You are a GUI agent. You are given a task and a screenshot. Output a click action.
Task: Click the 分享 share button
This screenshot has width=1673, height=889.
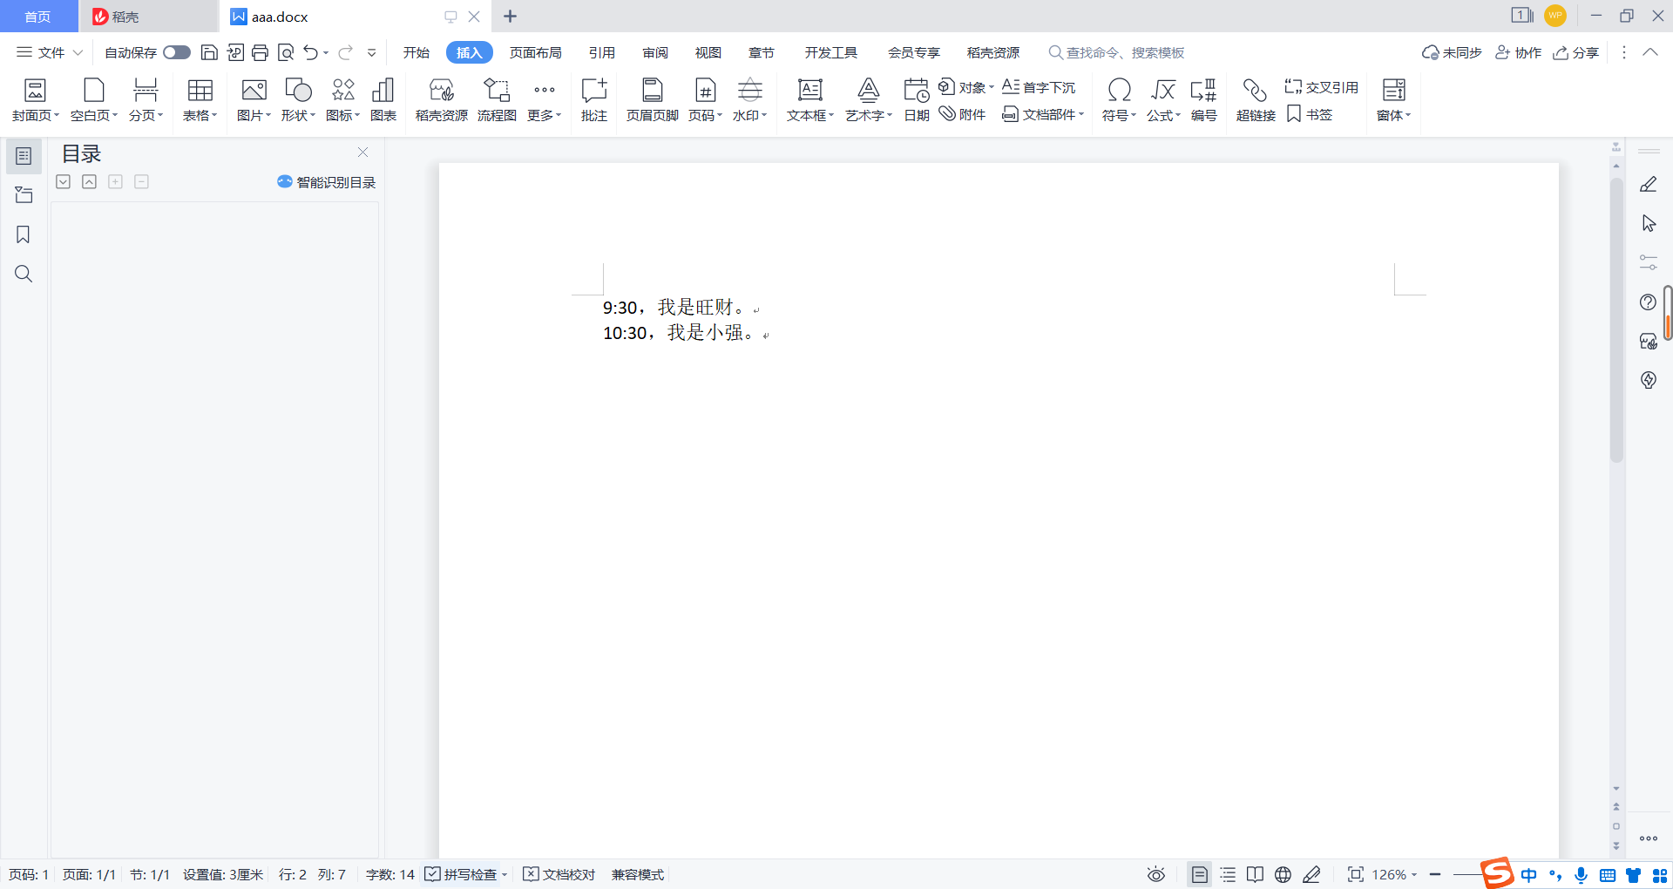click(1576, 52)
